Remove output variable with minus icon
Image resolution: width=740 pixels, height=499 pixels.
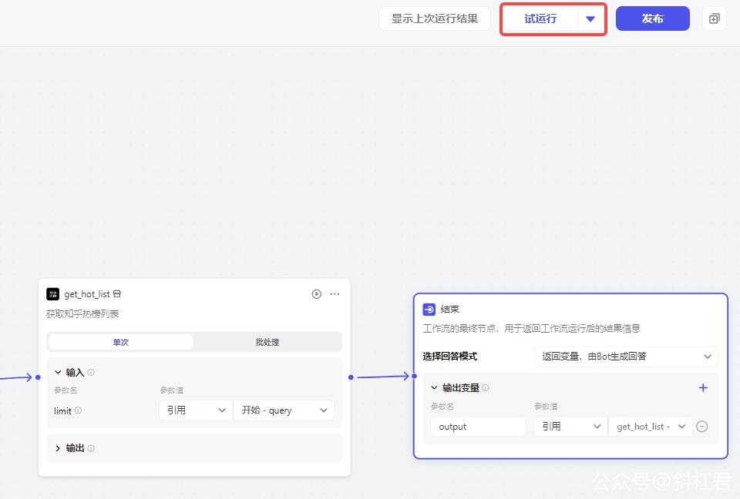(702, 427)
